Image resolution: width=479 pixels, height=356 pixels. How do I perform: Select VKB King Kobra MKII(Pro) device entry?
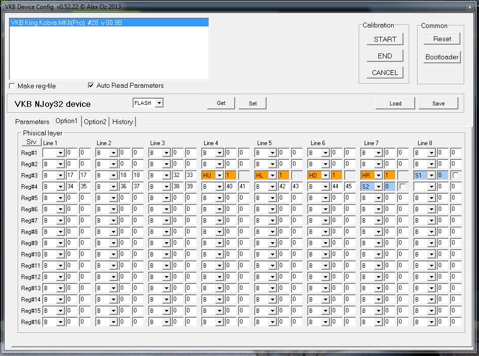(x=109, y=23)
